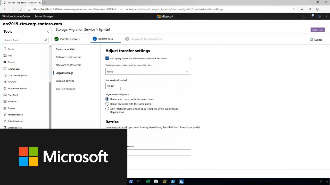Click the max retry attempts input field
Image resolution: width=330 pixels, height=185 pixels.
tap(159, 138)
